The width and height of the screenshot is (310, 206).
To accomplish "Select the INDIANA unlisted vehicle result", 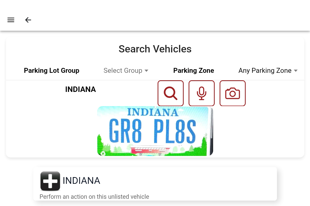I will (81, 181).
